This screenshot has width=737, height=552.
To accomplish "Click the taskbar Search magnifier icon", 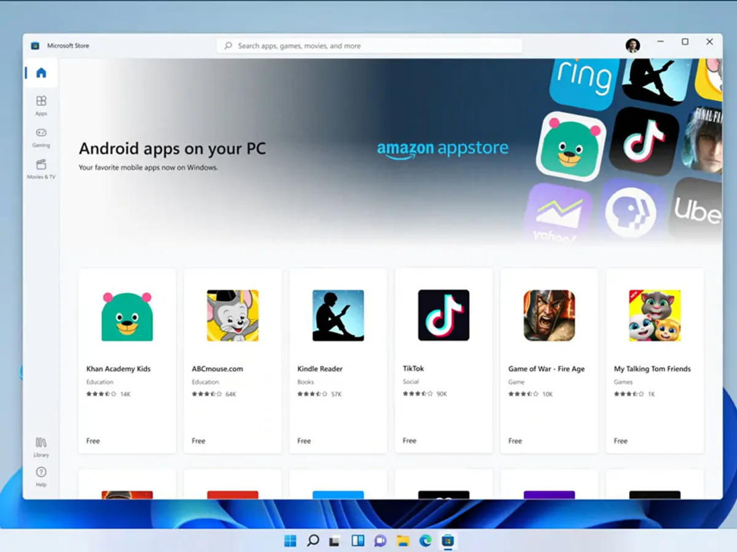I will [313, 540].
